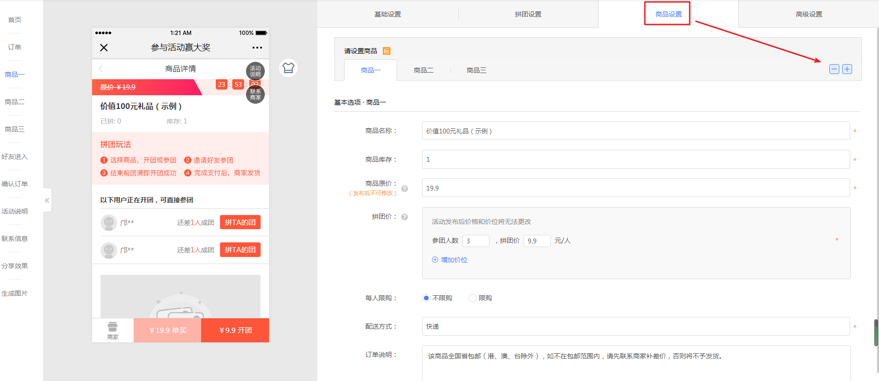Tap the 联系商家 round badge
Viewport: 879px width, 381px height.
(x=255, y=94)
